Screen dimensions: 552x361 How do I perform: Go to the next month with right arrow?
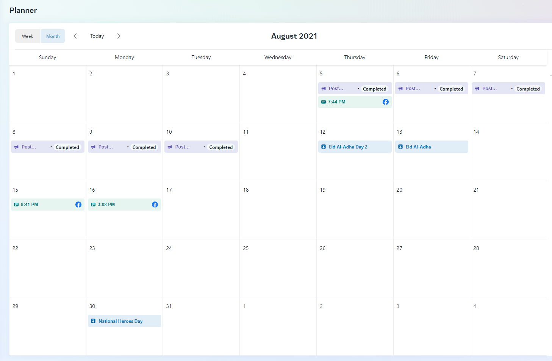pos(119,36)
